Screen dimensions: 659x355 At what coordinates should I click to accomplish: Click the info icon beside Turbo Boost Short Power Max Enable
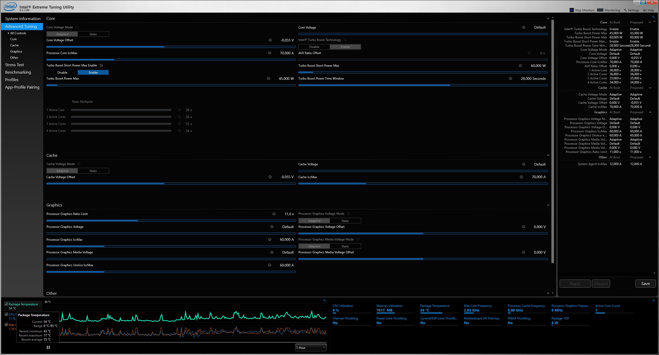(101, 65)
